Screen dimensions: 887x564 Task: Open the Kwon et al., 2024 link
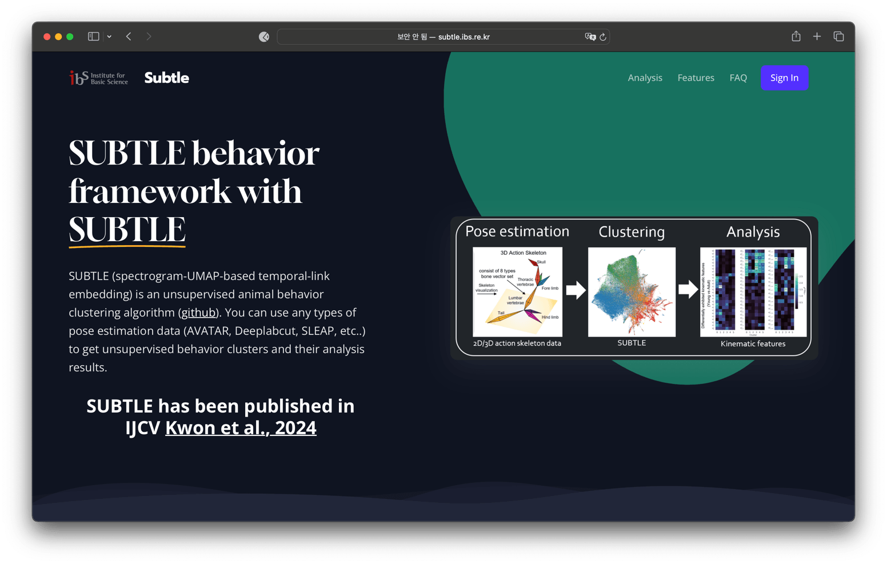coord(241,427)
